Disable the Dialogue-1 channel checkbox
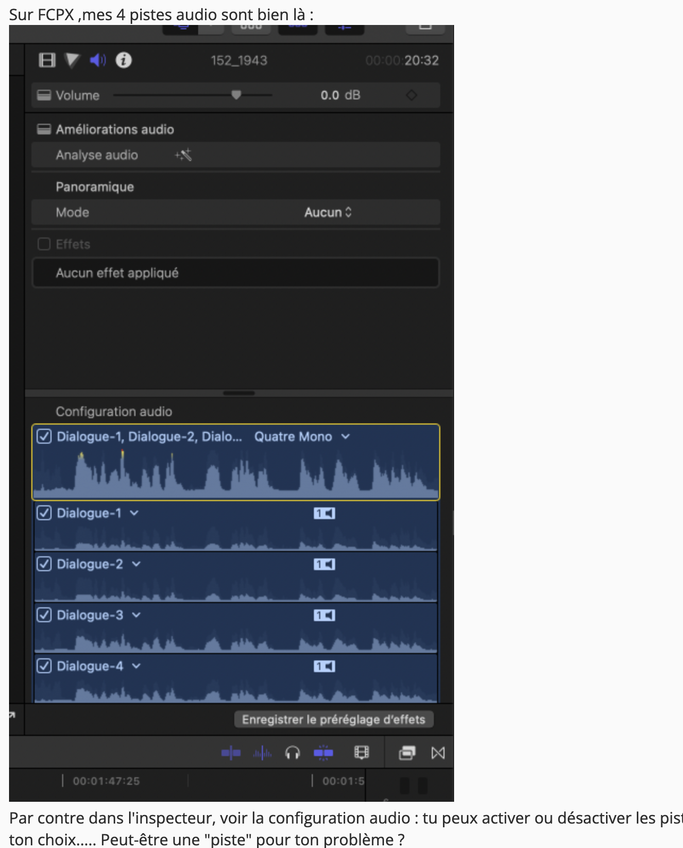This screenshot has height=848, width=683. tap(44, 513)
